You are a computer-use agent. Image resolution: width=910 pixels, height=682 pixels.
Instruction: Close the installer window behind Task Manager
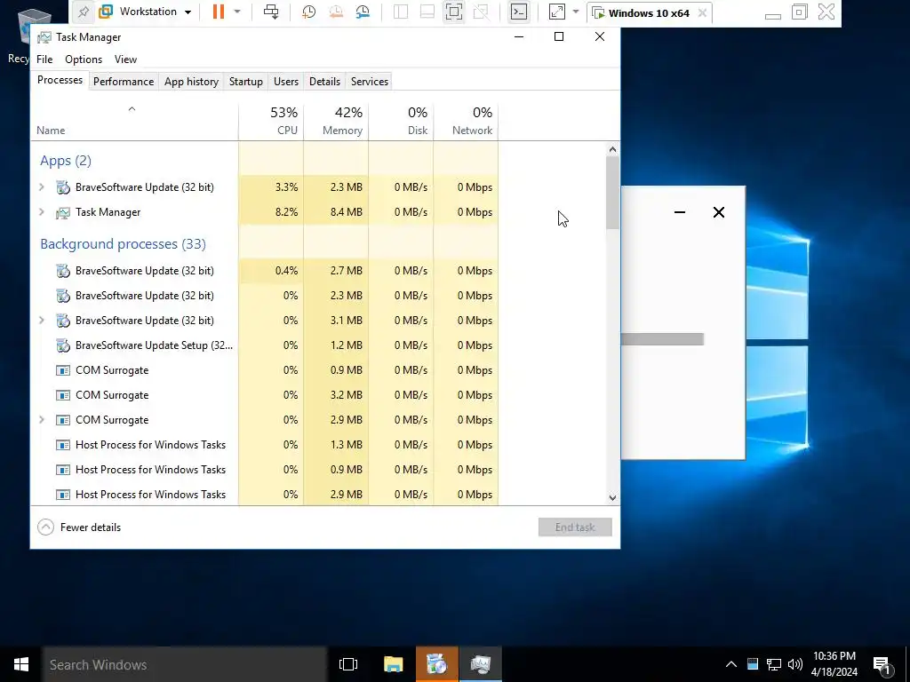pyautogui.click(x=718, y=212)
